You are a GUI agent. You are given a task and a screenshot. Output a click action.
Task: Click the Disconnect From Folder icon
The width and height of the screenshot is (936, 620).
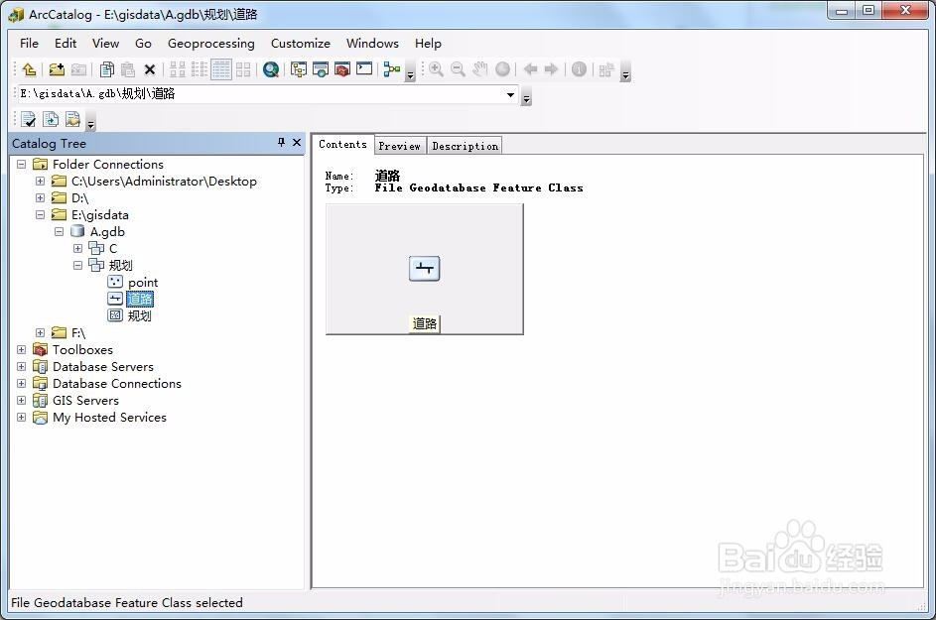(x=78, y=69)
